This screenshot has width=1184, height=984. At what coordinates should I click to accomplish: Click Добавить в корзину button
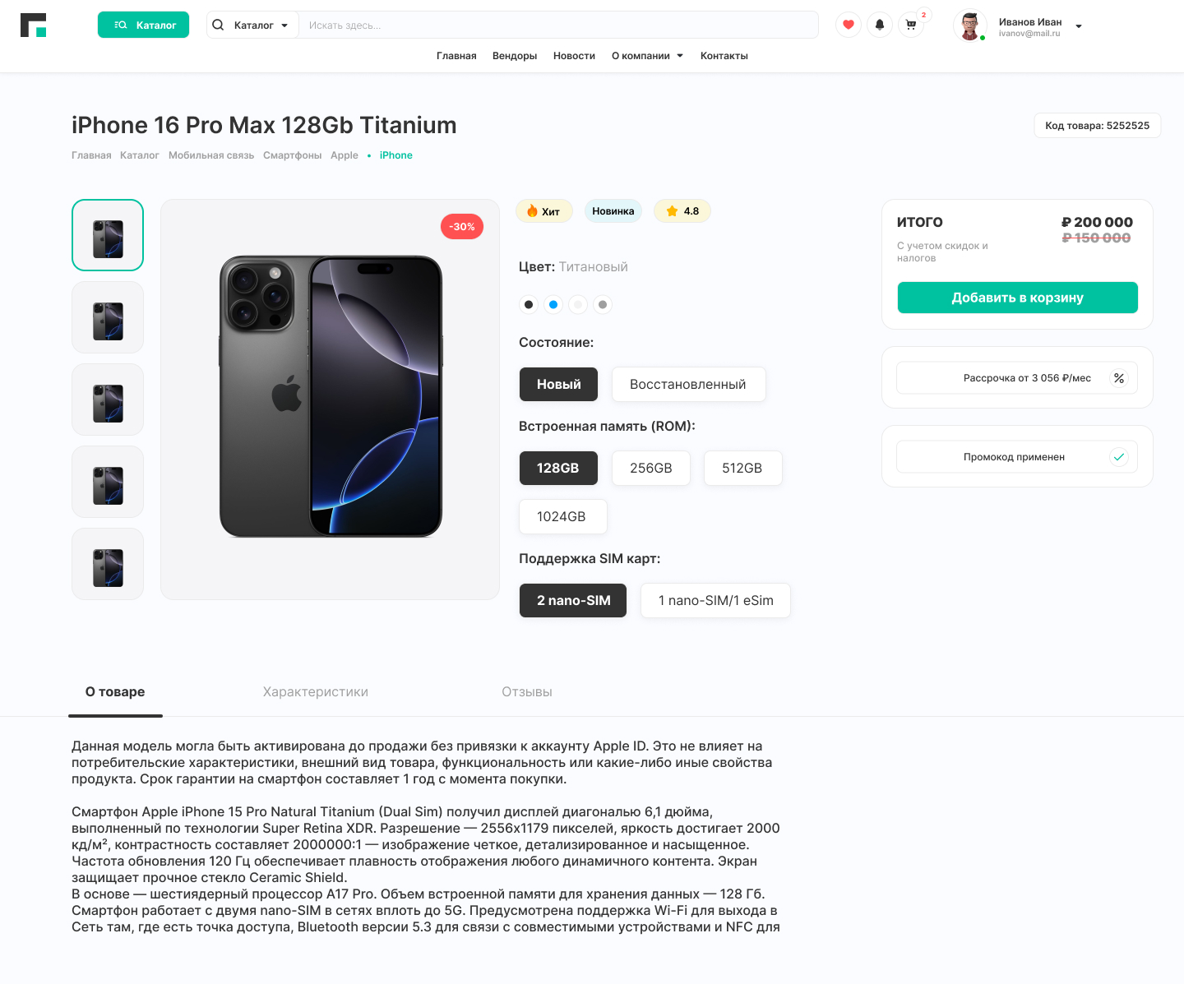[x=1017, y=298]
